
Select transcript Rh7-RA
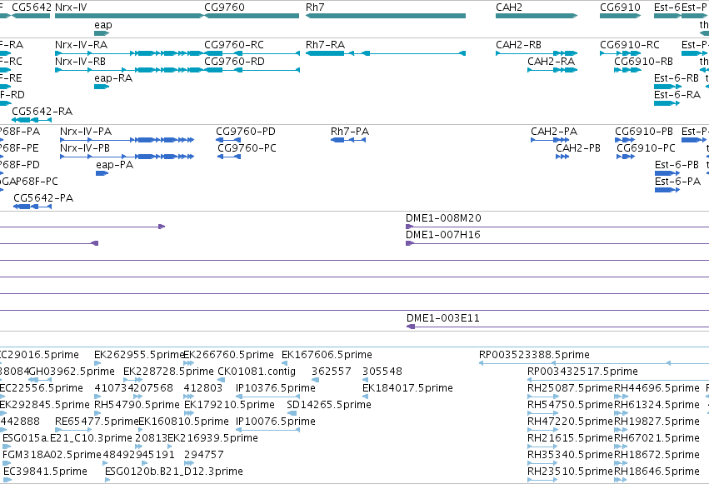coord(386,53)
